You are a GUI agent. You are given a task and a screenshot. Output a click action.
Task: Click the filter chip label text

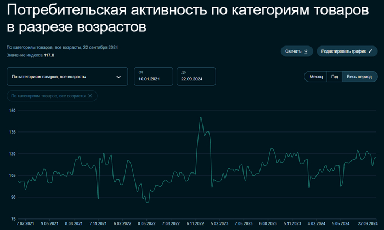48,96
